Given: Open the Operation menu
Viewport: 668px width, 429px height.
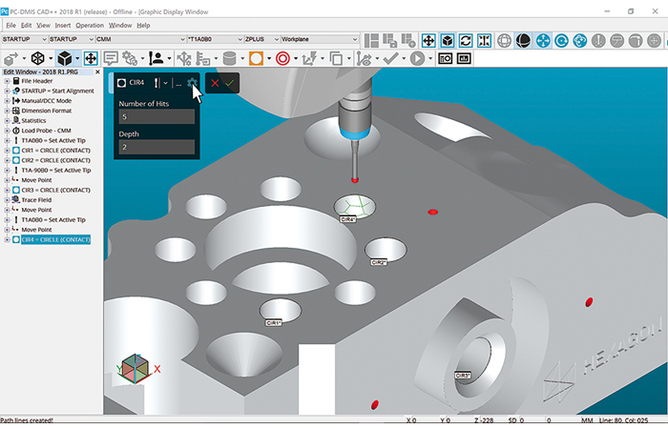Looking at the screenshot, I should tap(90, 26).
